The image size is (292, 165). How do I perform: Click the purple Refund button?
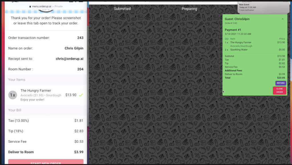[281, 83]
